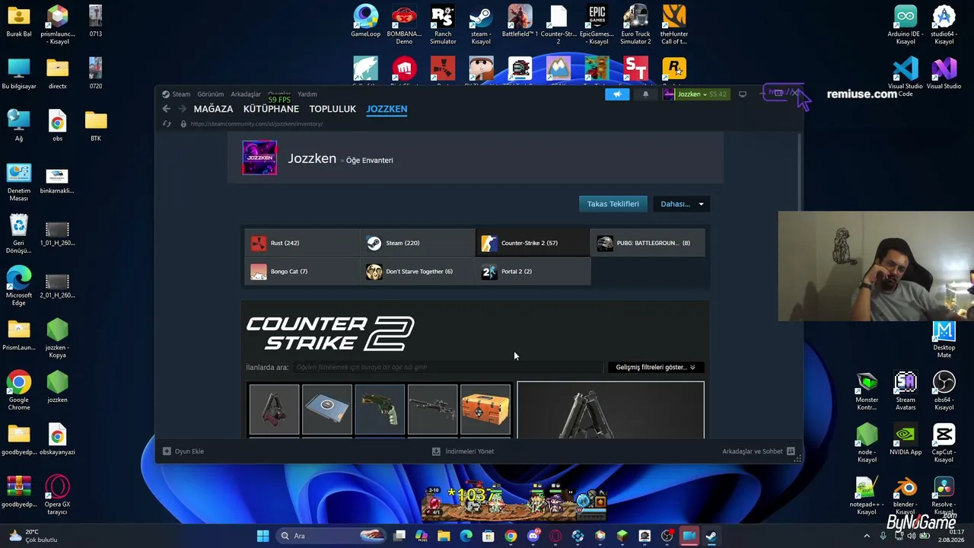
Task: Click the Jozzken profile avatar
Action: click(x=259, y=158)
